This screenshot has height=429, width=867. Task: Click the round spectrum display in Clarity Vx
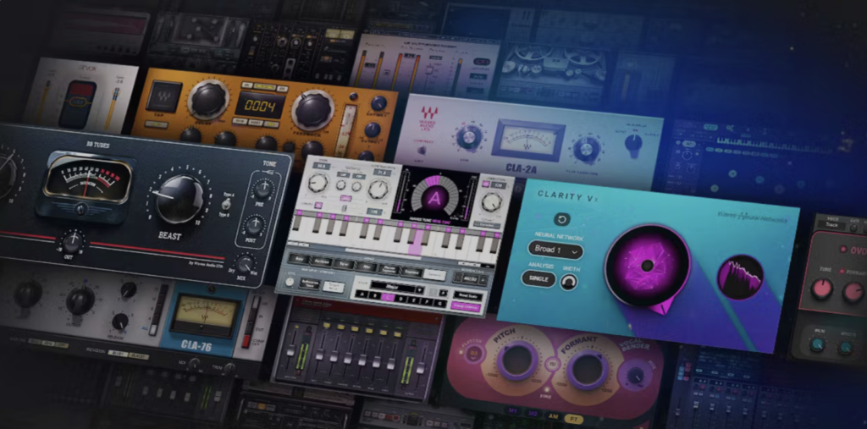(x=740, y=278)
